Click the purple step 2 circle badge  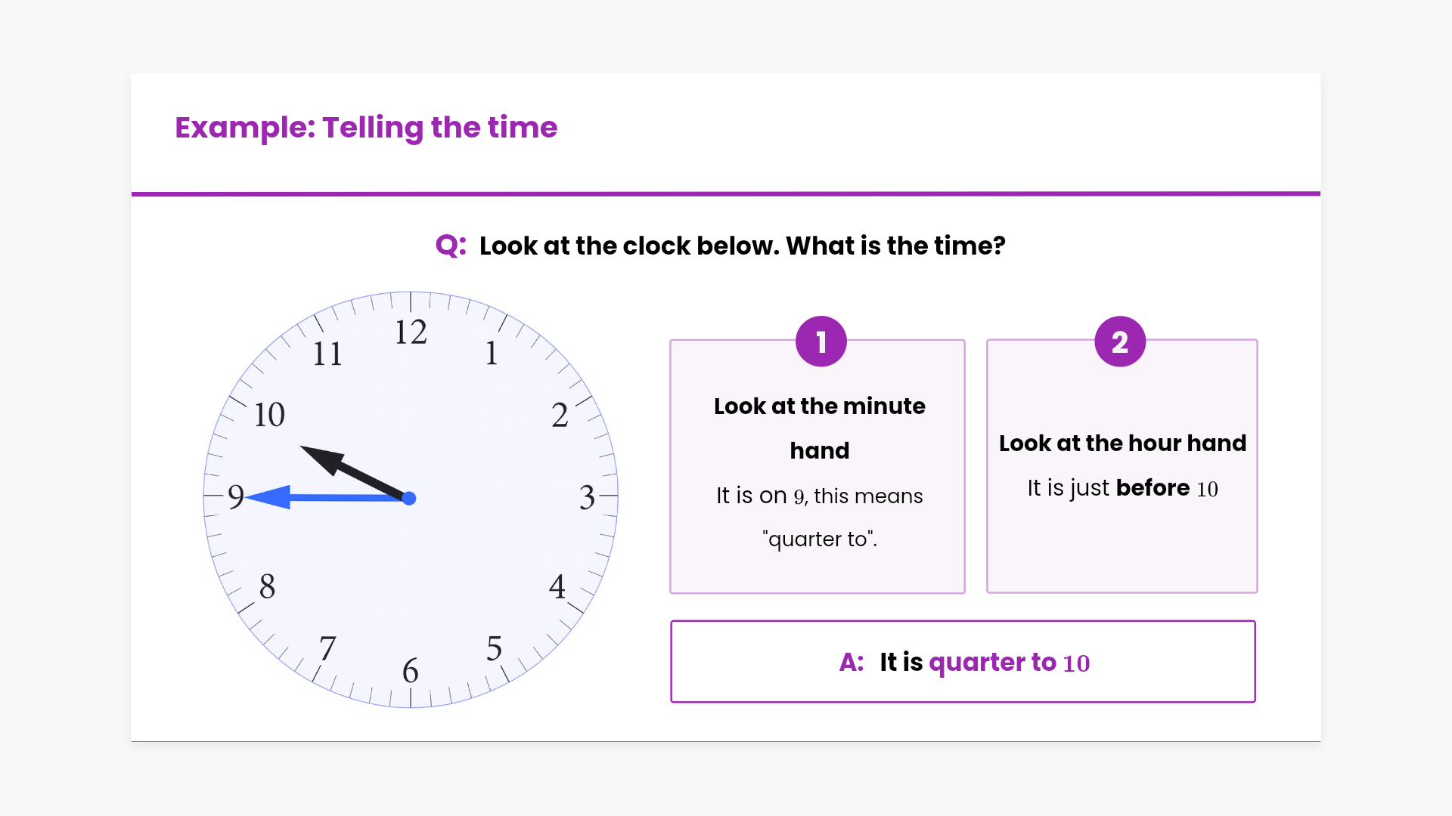1120,342
